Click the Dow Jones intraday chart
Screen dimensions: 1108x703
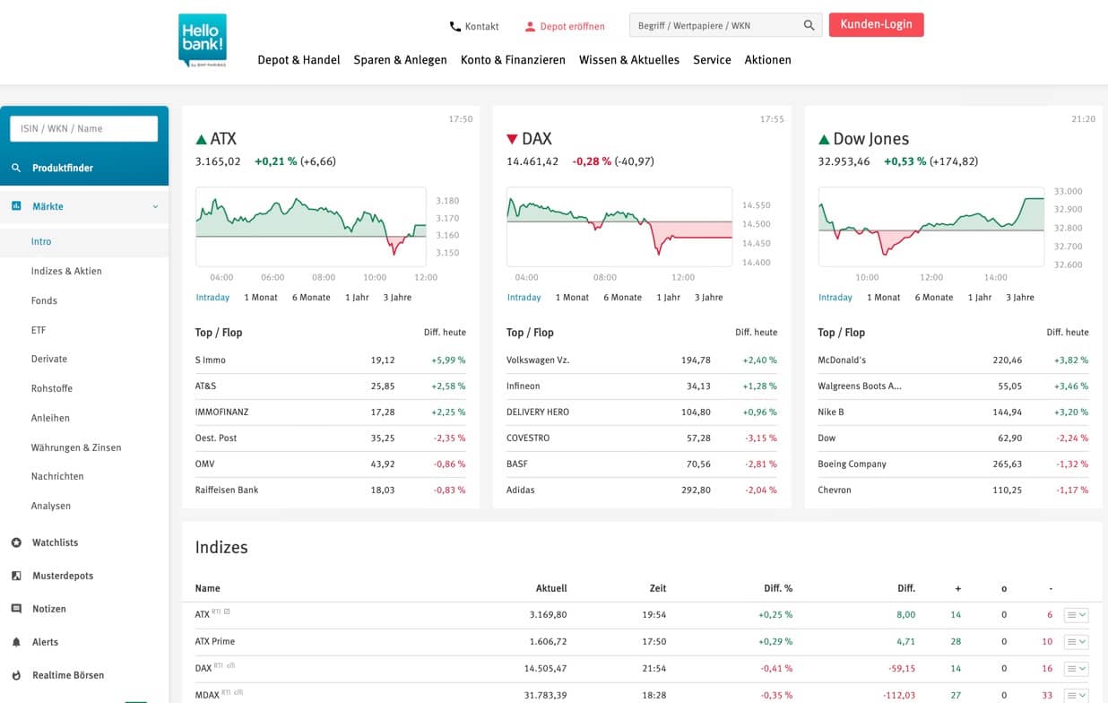(x=931, y=227)
